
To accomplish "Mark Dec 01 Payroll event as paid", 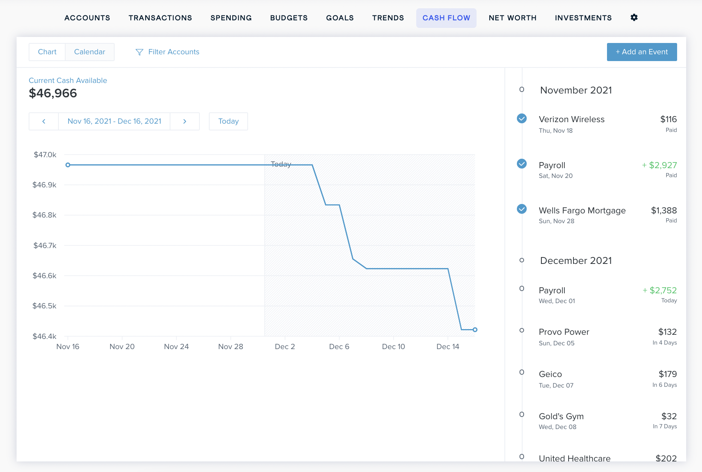I will pyautogui.click(x=522, y=289).
